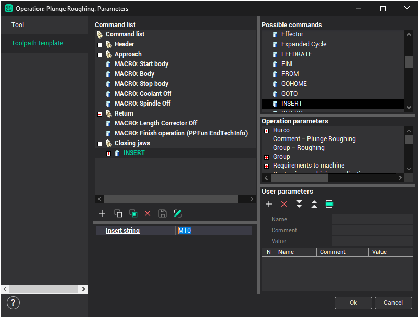Click the save template floppy disk icon

[163, 213]
